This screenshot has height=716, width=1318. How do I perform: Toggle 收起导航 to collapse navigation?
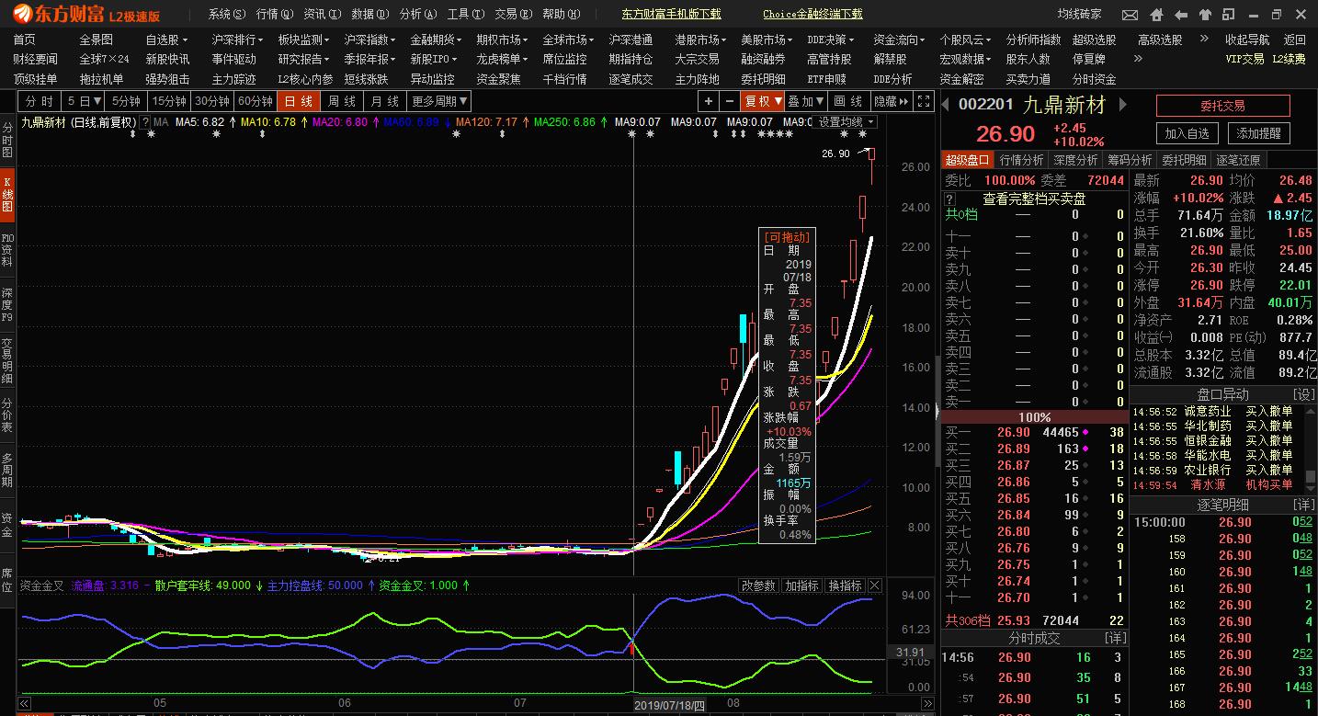point(1247,40)
